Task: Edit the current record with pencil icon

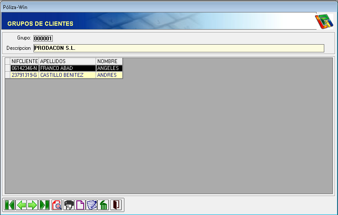Action: pyautogui.click(x=92, y=205)
